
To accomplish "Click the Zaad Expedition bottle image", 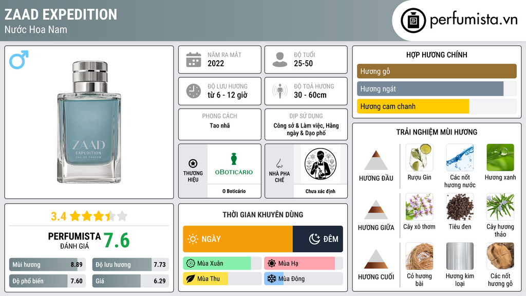I will point(89,122).
